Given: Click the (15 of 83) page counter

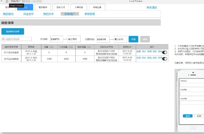Looking at the screenshot, I should (x=37, y=1).
